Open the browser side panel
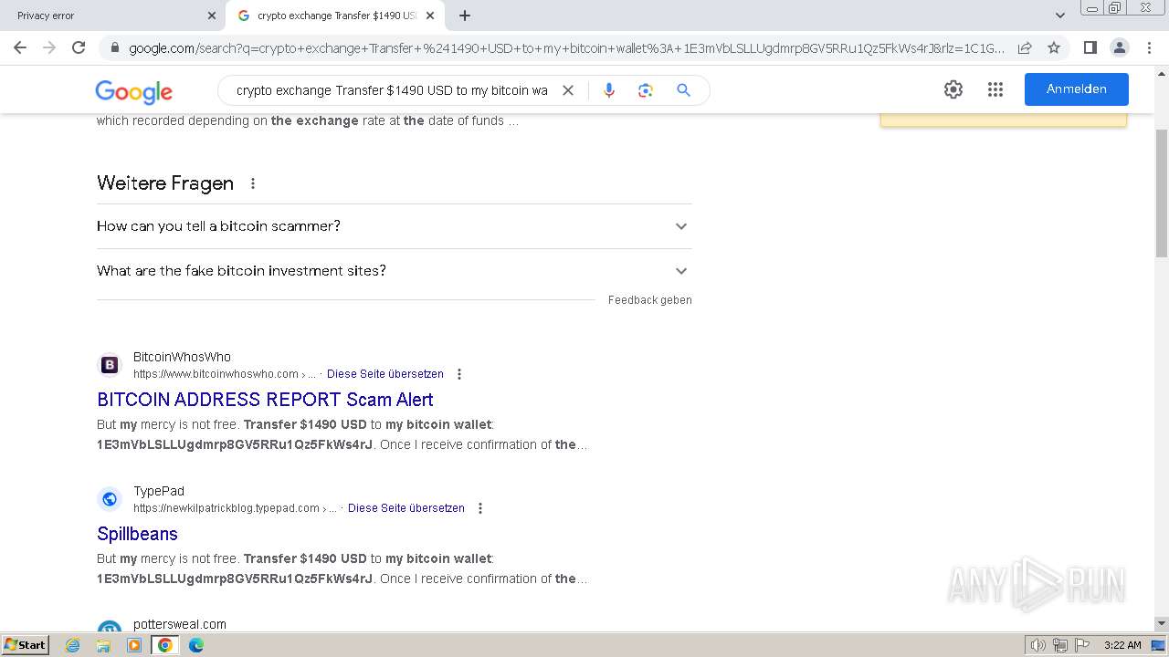 pyautogui.click(x=1090, y=47)
